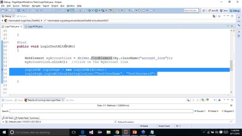Click the Microsoft Edge taskbar icon
242x136 pixels.
pos(82,132)
